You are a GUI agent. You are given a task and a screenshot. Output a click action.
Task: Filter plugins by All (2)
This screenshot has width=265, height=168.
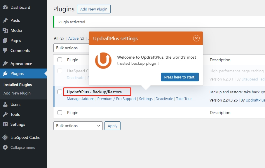click(x=59, y=38)
